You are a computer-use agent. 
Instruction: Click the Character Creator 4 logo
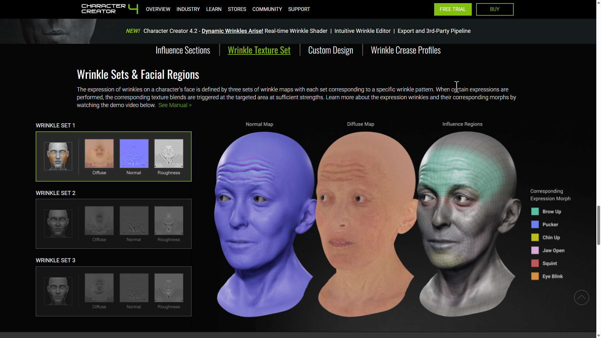[110, 9]
